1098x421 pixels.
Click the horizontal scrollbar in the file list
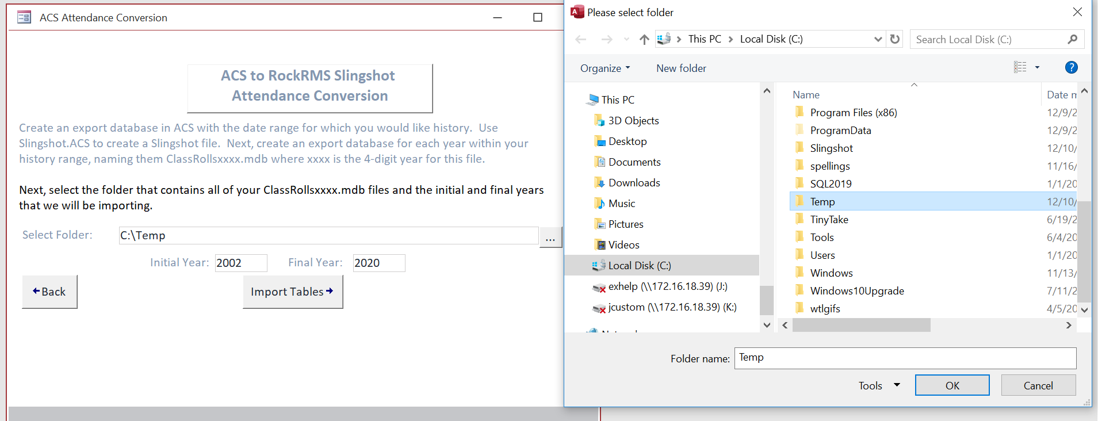(861, 325)
